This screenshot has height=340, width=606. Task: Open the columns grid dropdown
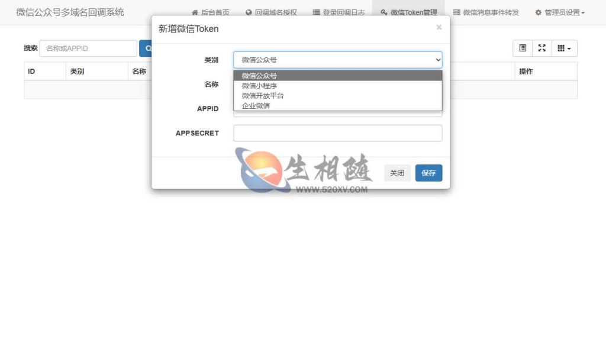564,48
